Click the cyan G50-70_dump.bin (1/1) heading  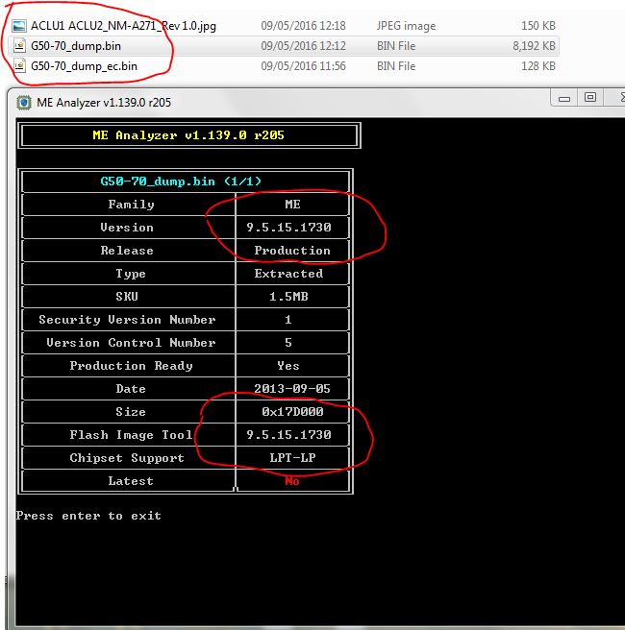pyautogui.click(x=181, y=182)
